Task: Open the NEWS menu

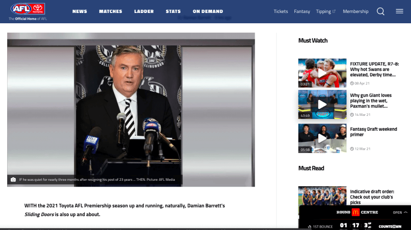Action: click(x=80, y=11)
